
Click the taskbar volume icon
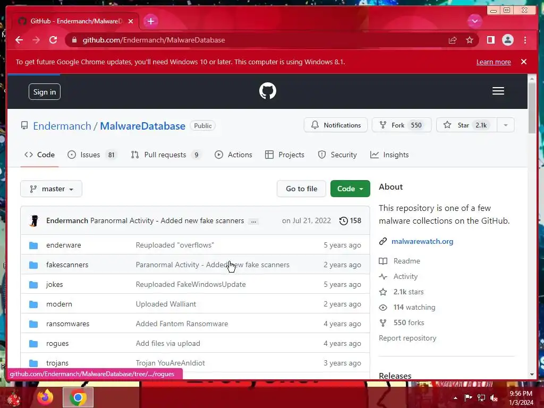tap(494, 397)
